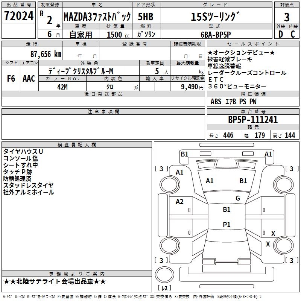
Task: Click inspector note コンソール傷
Action: pyautogui.click(x=20, y=158)
